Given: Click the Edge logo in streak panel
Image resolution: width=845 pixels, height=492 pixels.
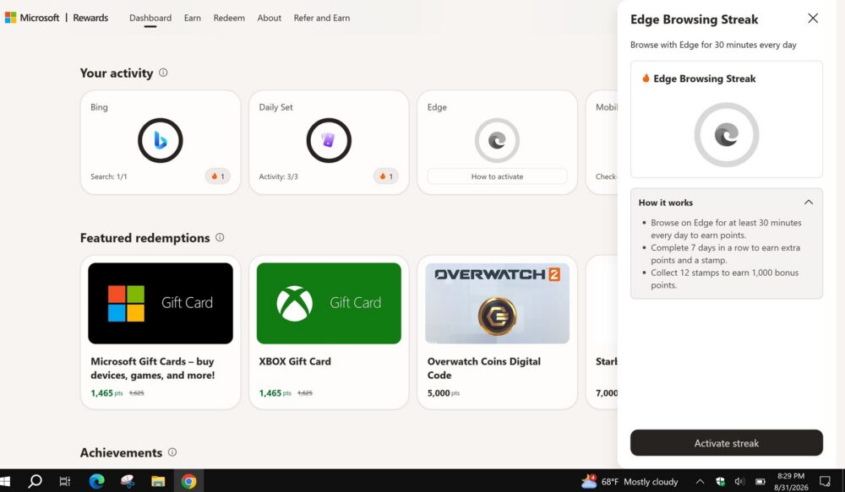Looking at the screenshot, I should (727, 134).
